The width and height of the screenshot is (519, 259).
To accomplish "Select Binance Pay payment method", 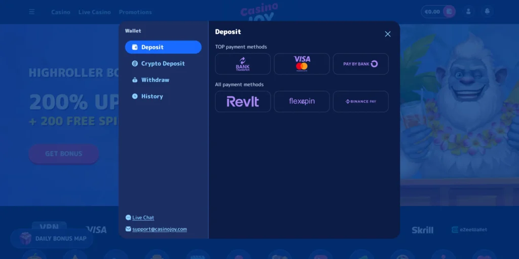I will [x=361, y=102].
